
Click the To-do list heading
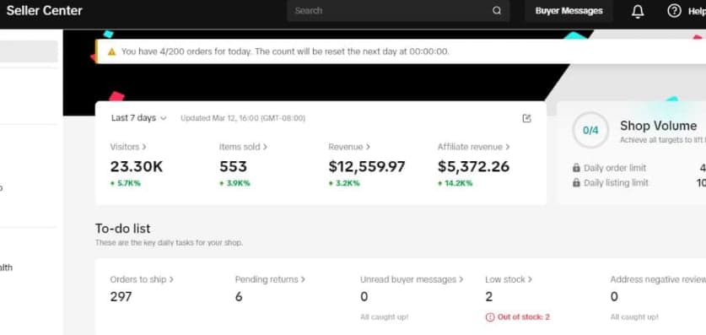pos(122,229)
